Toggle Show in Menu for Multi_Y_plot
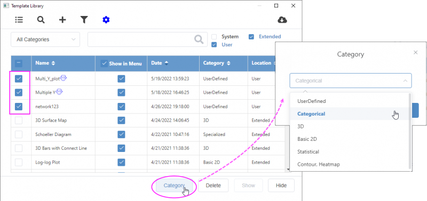 121,79
